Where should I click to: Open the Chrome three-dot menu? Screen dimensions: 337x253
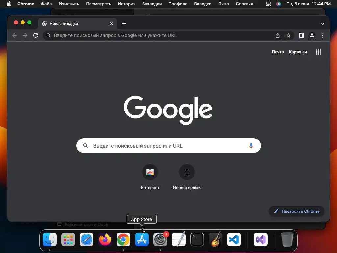tap(323, 35)
